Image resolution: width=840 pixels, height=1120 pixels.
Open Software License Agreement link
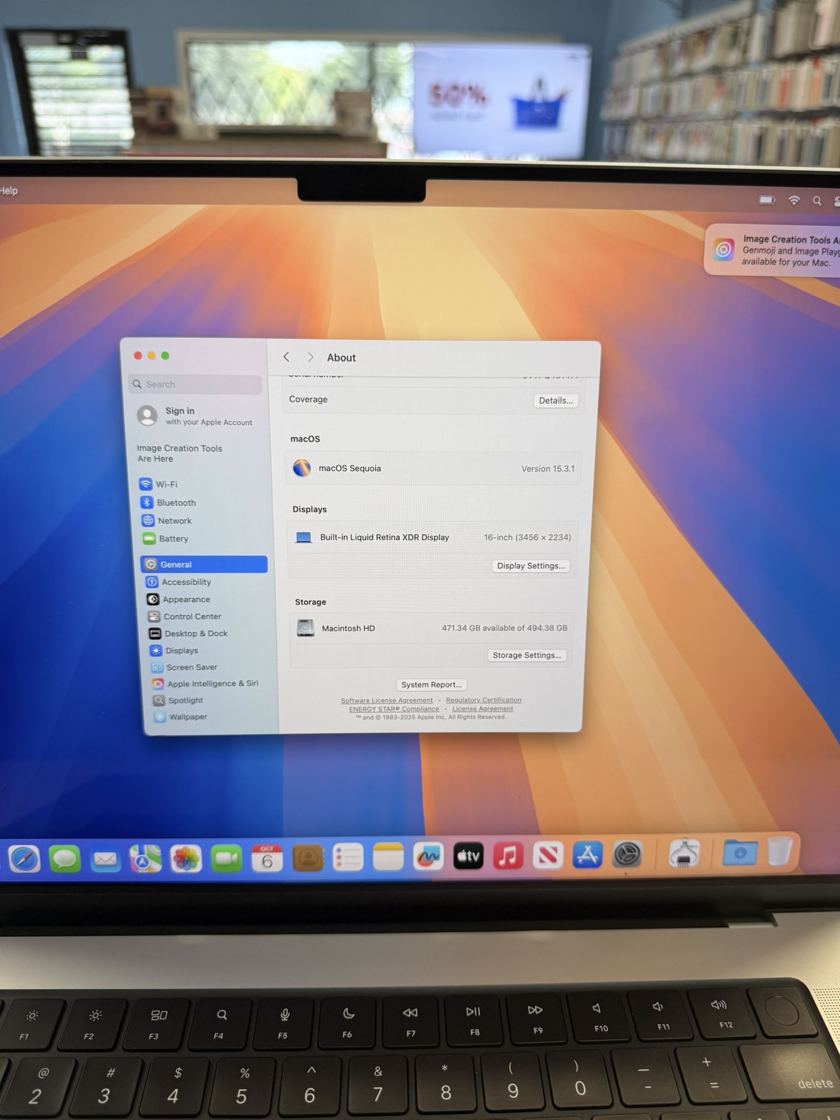click(387, 700)
